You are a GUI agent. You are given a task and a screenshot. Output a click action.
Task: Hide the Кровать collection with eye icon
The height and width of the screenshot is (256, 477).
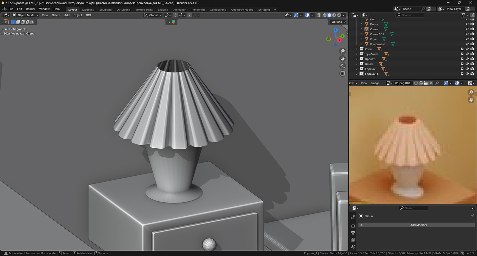(x=467, y=59)
